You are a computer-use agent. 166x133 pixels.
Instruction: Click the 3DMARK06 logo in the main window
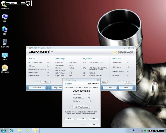click(41, 52)
